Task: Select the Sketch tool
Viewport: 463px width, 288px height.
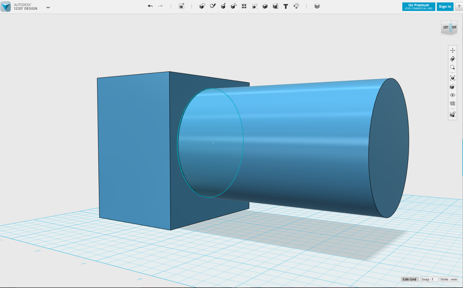Action: (x=213, y=6)
